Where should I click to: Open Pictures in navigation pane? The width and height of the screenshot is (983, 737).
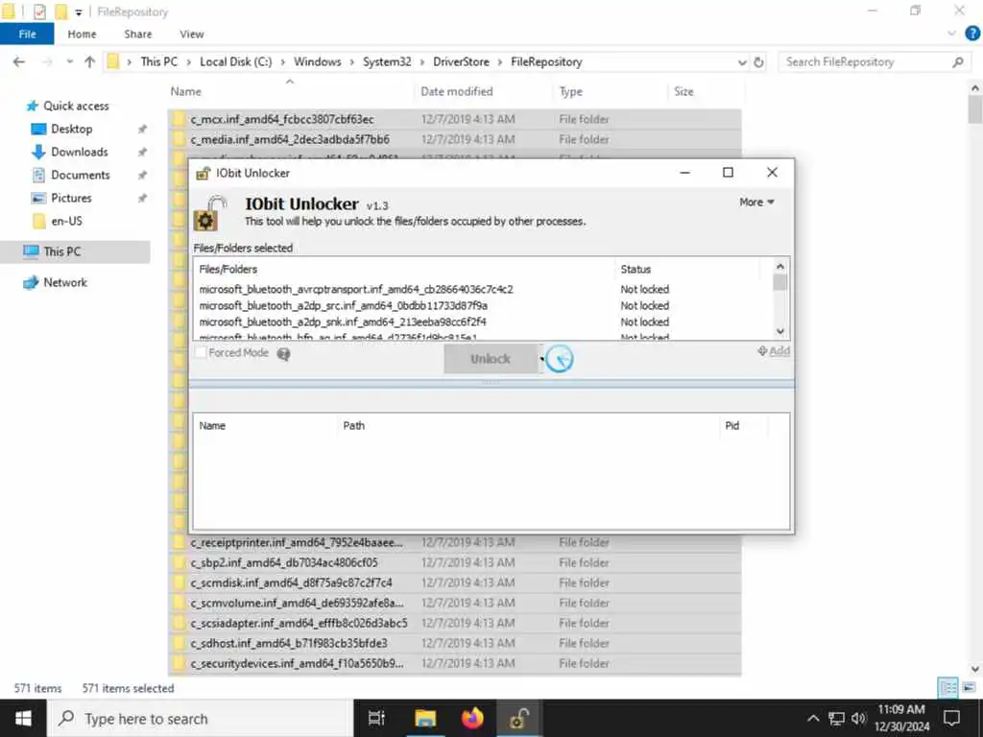point(71,198)
